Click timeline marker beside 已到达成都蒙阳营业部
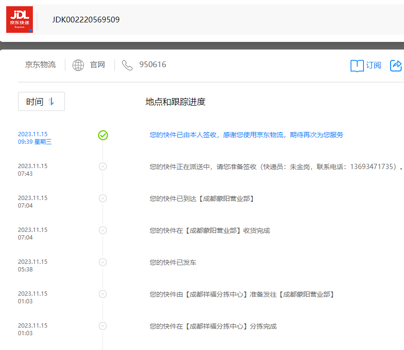The width and height of the screenshot is (404, 350). click(x=103, y=199)
